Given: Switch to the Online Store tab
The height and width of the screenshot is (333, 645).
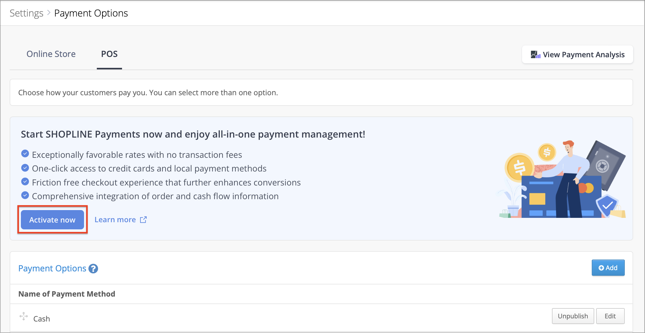Looking at the screenshot, I should pos(51,54).
